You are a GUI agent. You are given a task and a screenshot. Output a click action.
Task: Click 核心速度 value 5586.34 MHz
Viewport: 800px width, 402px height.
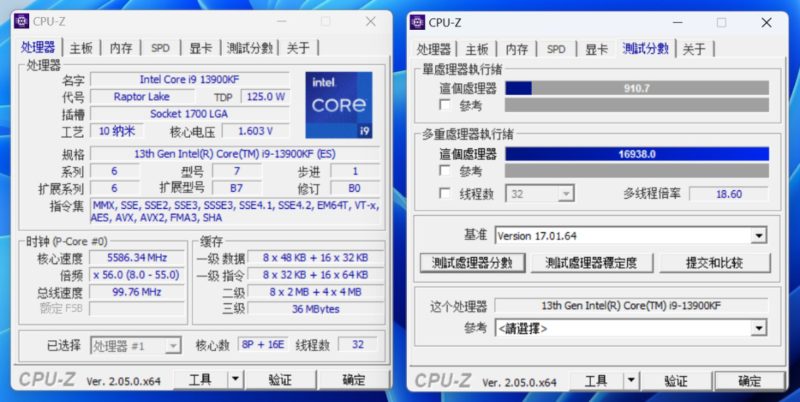137,258
